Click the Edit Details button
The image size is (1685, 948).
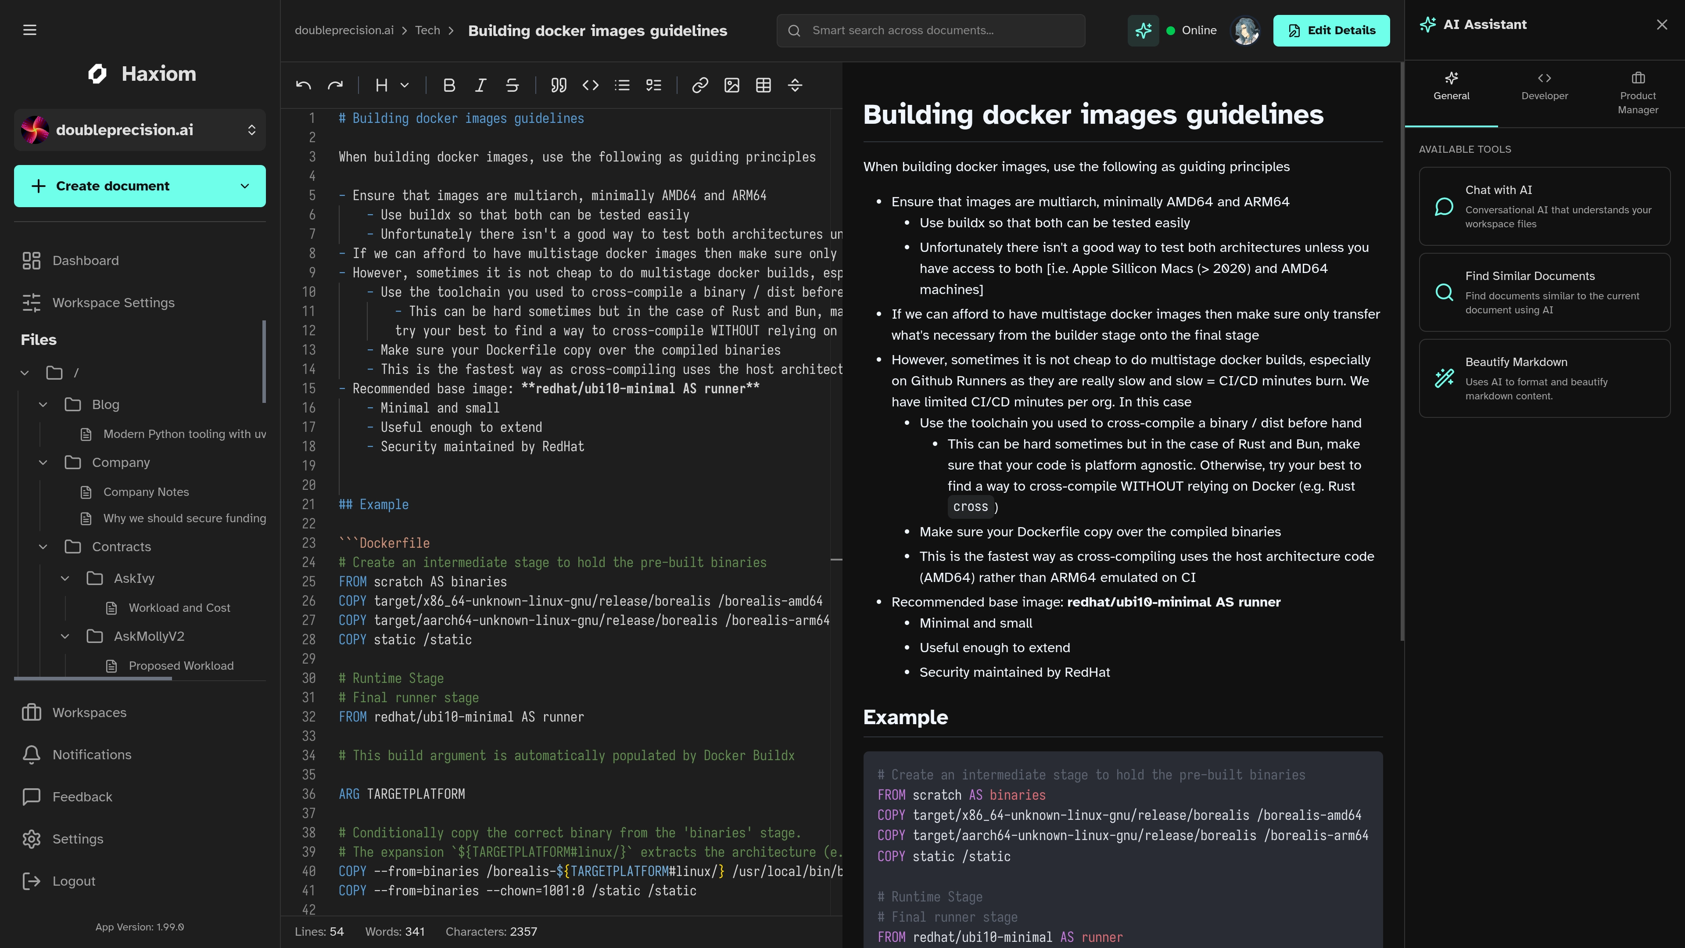[1330, 31]
